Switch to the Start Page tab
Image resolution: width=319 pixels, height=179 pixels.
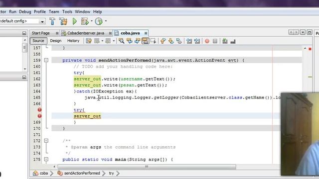(41, 33)
